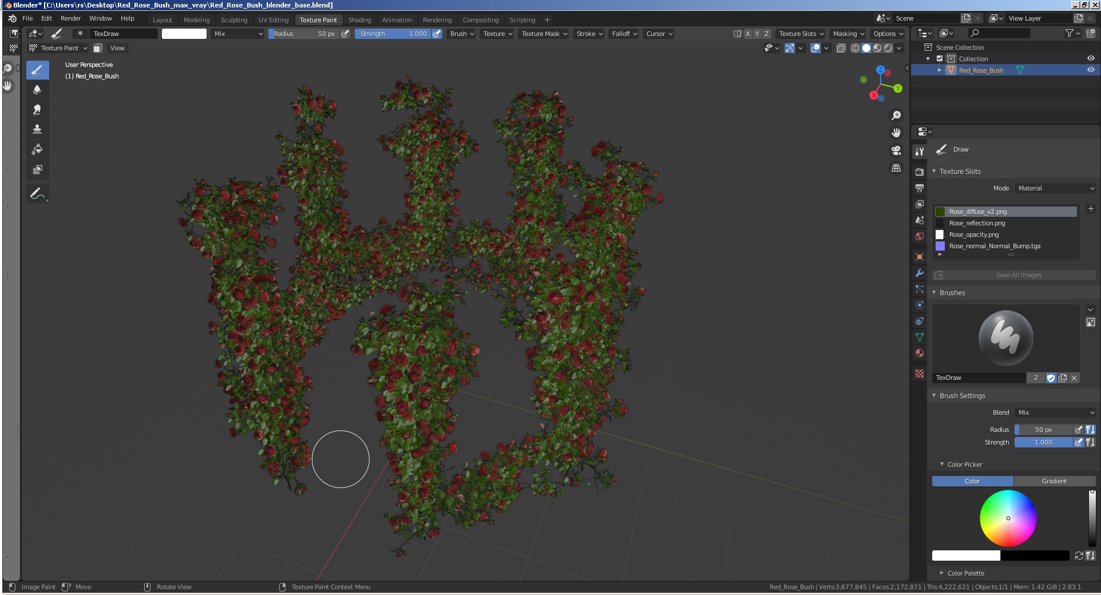Toggle the paint mask face selection
The height and width of the screenshot is (595, 1101).
coord(98,48)
